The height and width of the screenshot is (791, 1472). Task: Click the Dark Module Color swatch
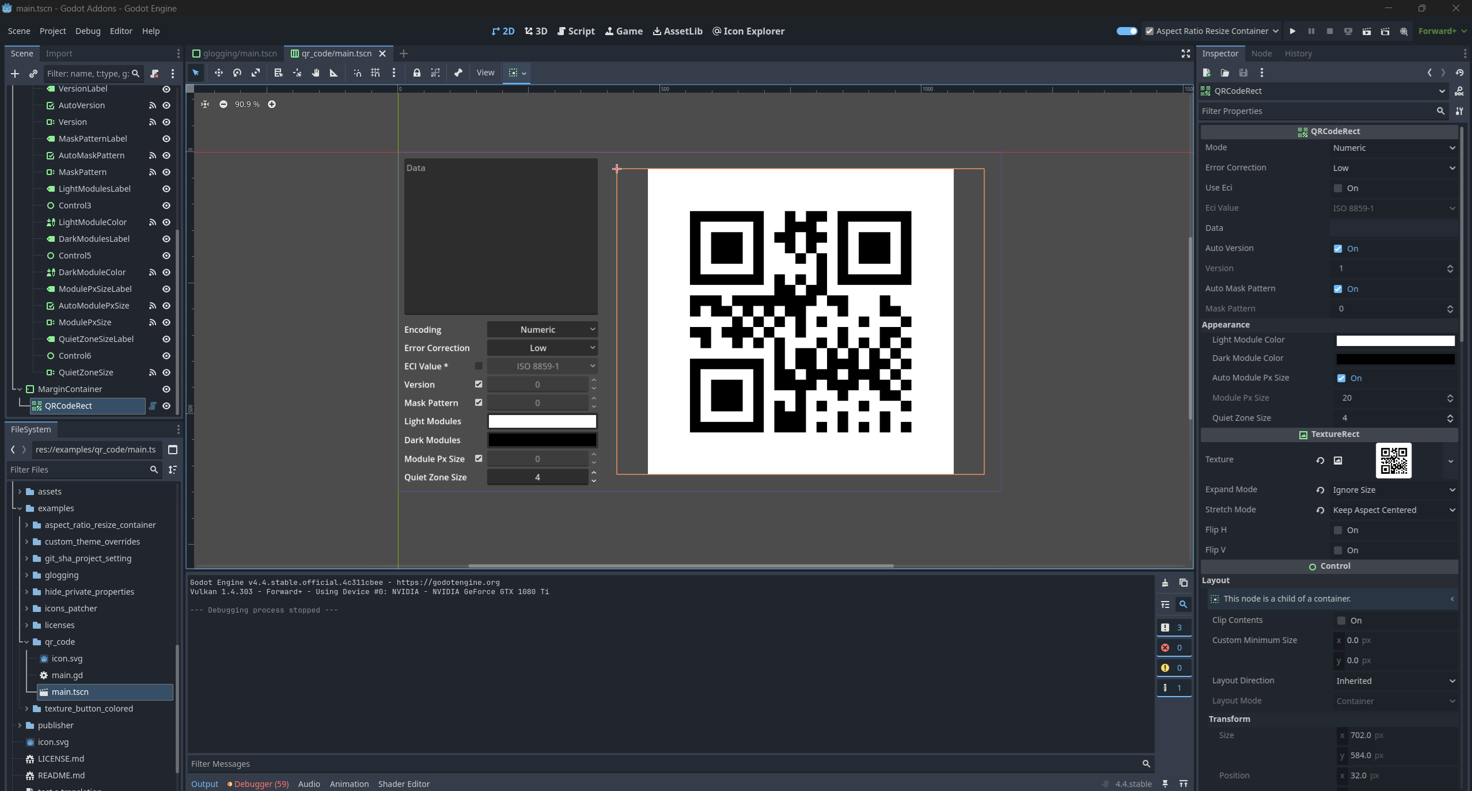(1395, 359)
